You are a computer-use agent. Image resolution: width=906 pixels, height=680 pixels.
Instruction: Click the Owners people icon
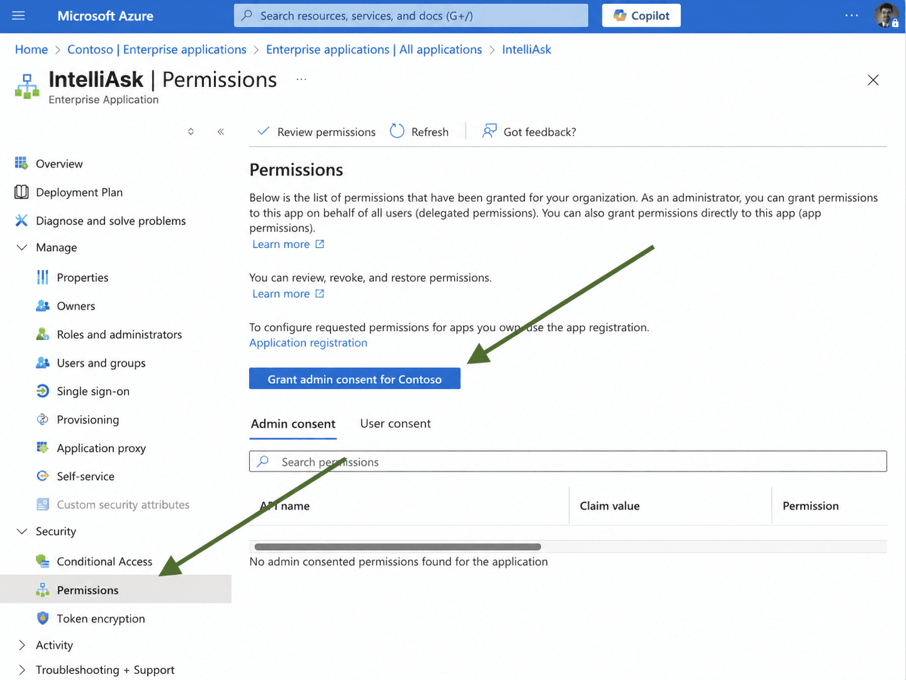[x=43, y=306]
